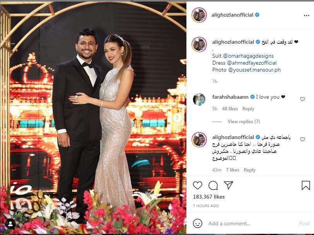Open alighozlanofficial header profile picture
The width and height of the screenshot is (314, 235).
199,15
